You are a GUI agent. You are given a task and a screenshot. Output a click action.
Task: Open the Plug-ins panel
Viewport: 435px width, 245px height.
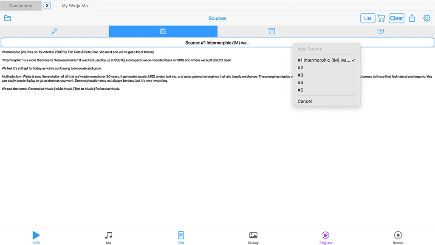click(x=325, y=237)
